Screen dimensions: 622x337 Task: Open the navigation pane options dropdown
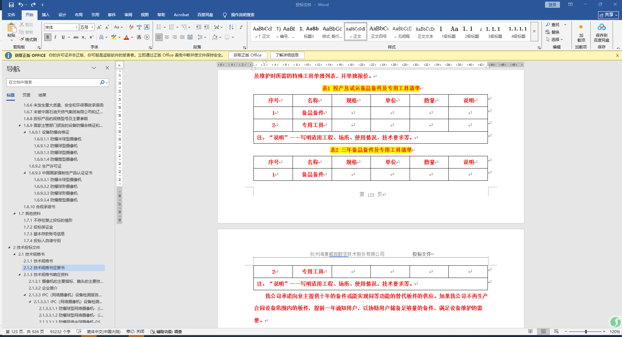94,68
